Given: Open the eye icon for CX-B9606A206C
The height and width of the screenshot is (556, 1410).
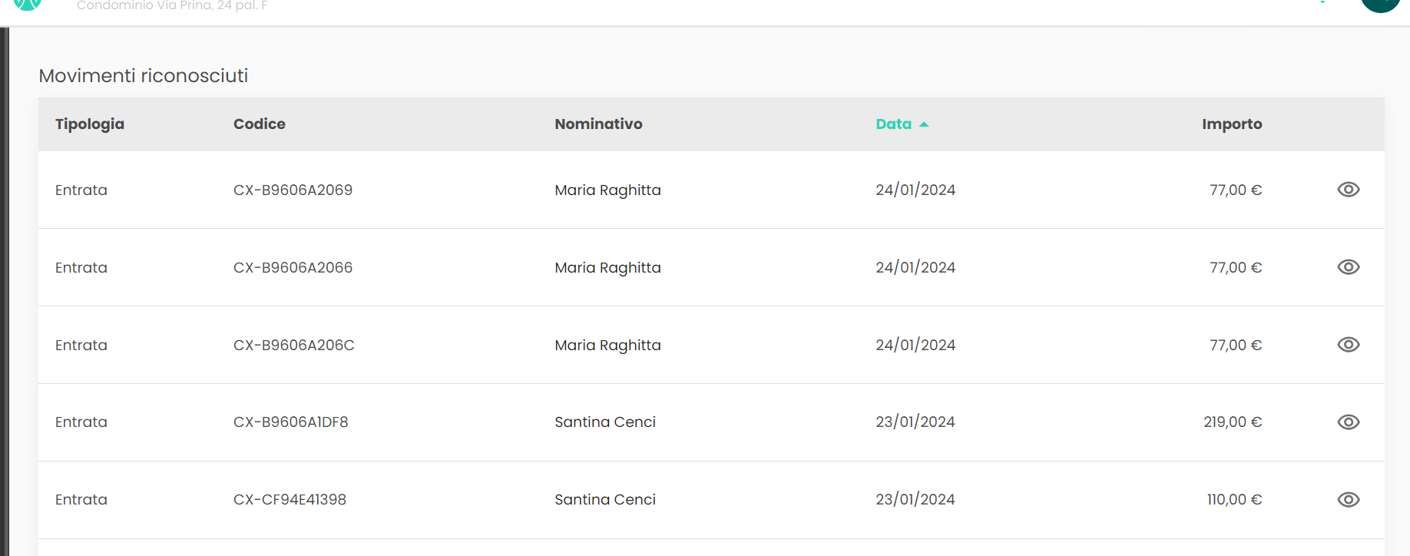Looking at the screenshot, I should [x=1348, y=345].
